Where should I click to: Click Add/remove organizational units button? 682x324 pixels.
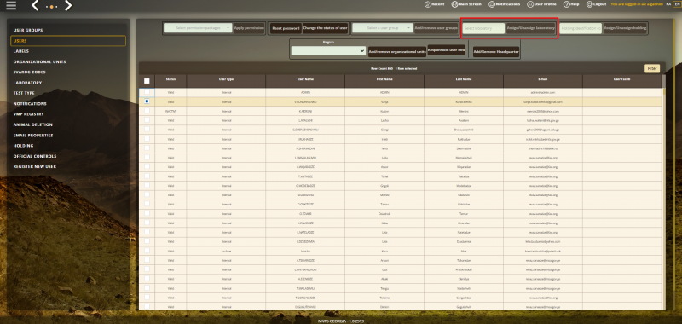tap(397, 52)
